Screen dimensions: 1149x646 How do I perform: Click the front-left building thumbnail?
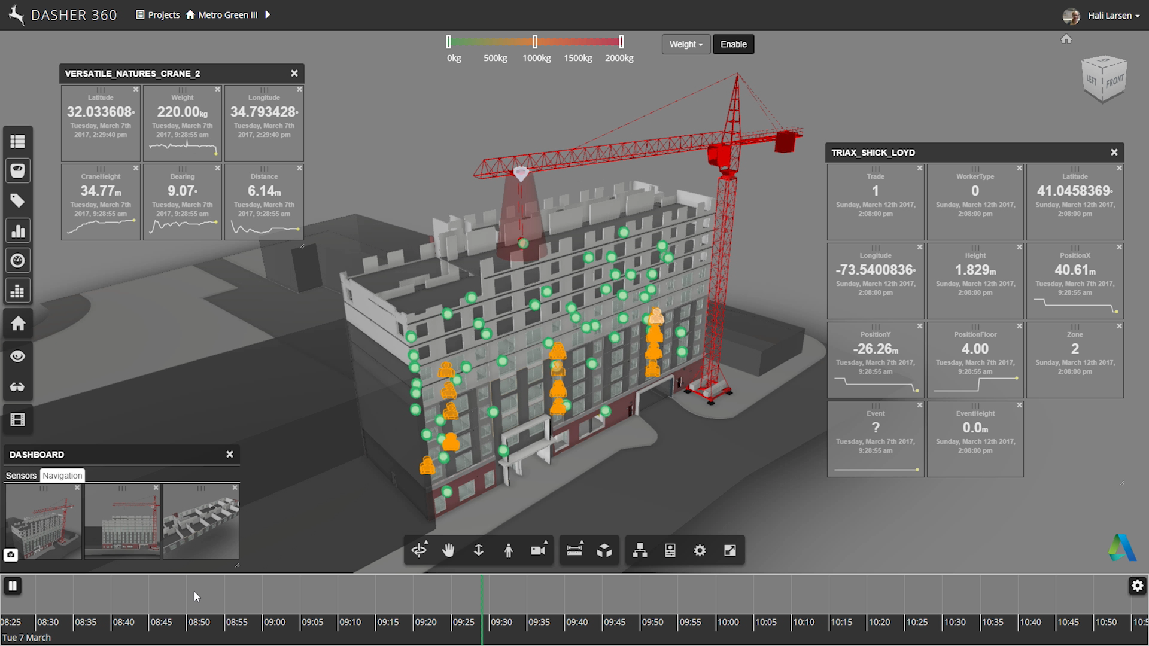coord(44,520)
